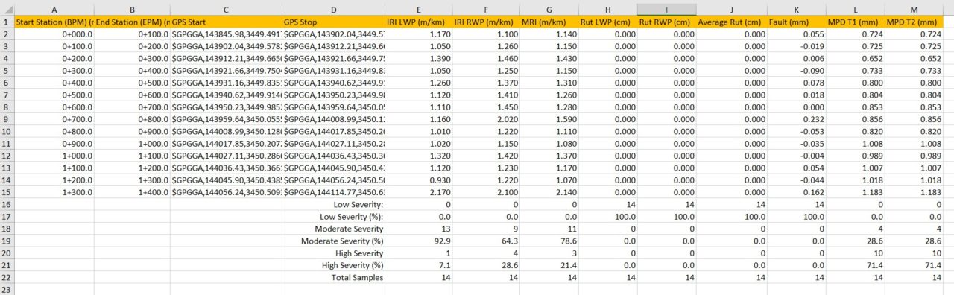Select the GPS Stop header cell
This screenshot has width=954, height=295.
(334, 22)
